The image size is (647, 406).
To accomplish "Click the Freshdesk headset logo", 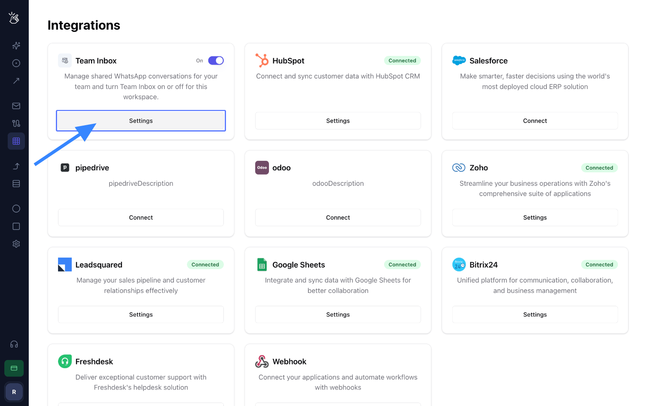I will [x=65, y=361].
